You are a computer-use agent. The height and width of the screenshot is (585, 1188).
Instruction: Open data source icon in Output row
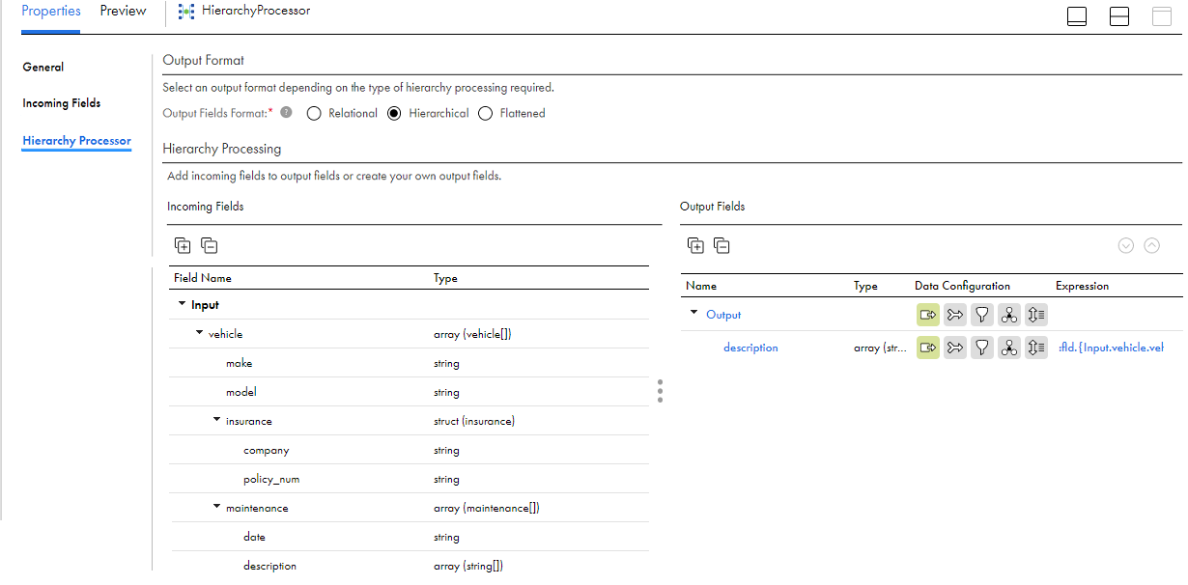928,315
